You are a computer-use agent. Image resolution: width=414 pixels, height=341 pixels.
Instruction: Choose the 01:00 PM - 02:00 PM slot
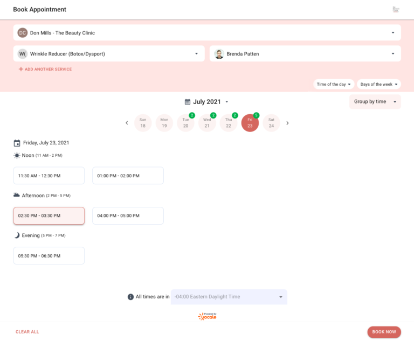pos(128,176)
